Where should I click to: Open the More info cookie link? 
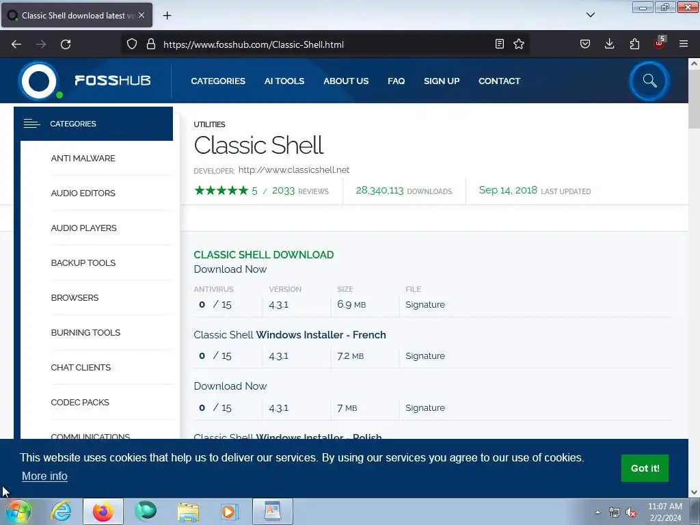point(44,476)
